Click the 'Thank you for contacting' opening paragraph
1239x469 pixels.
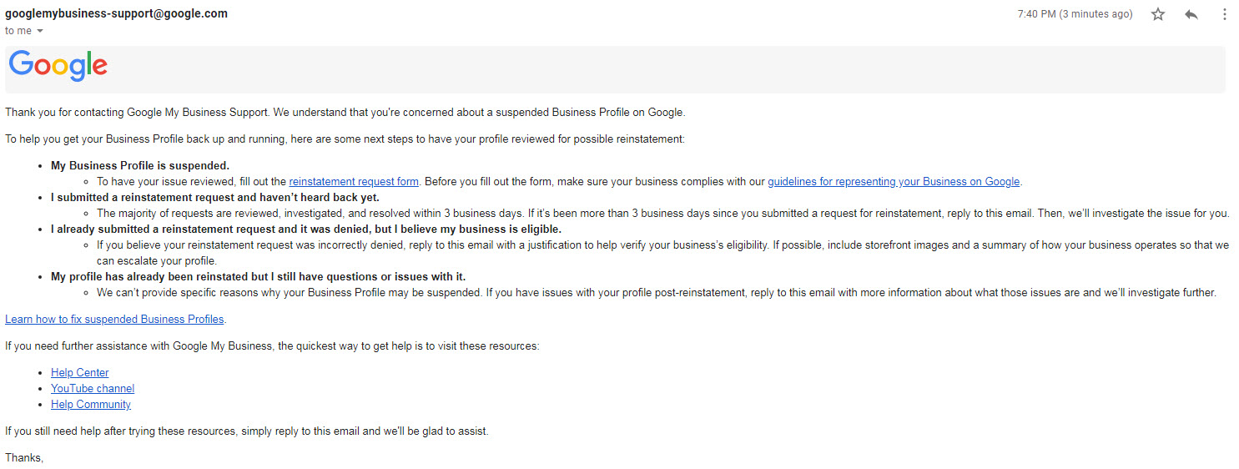(x=345, y=112)
